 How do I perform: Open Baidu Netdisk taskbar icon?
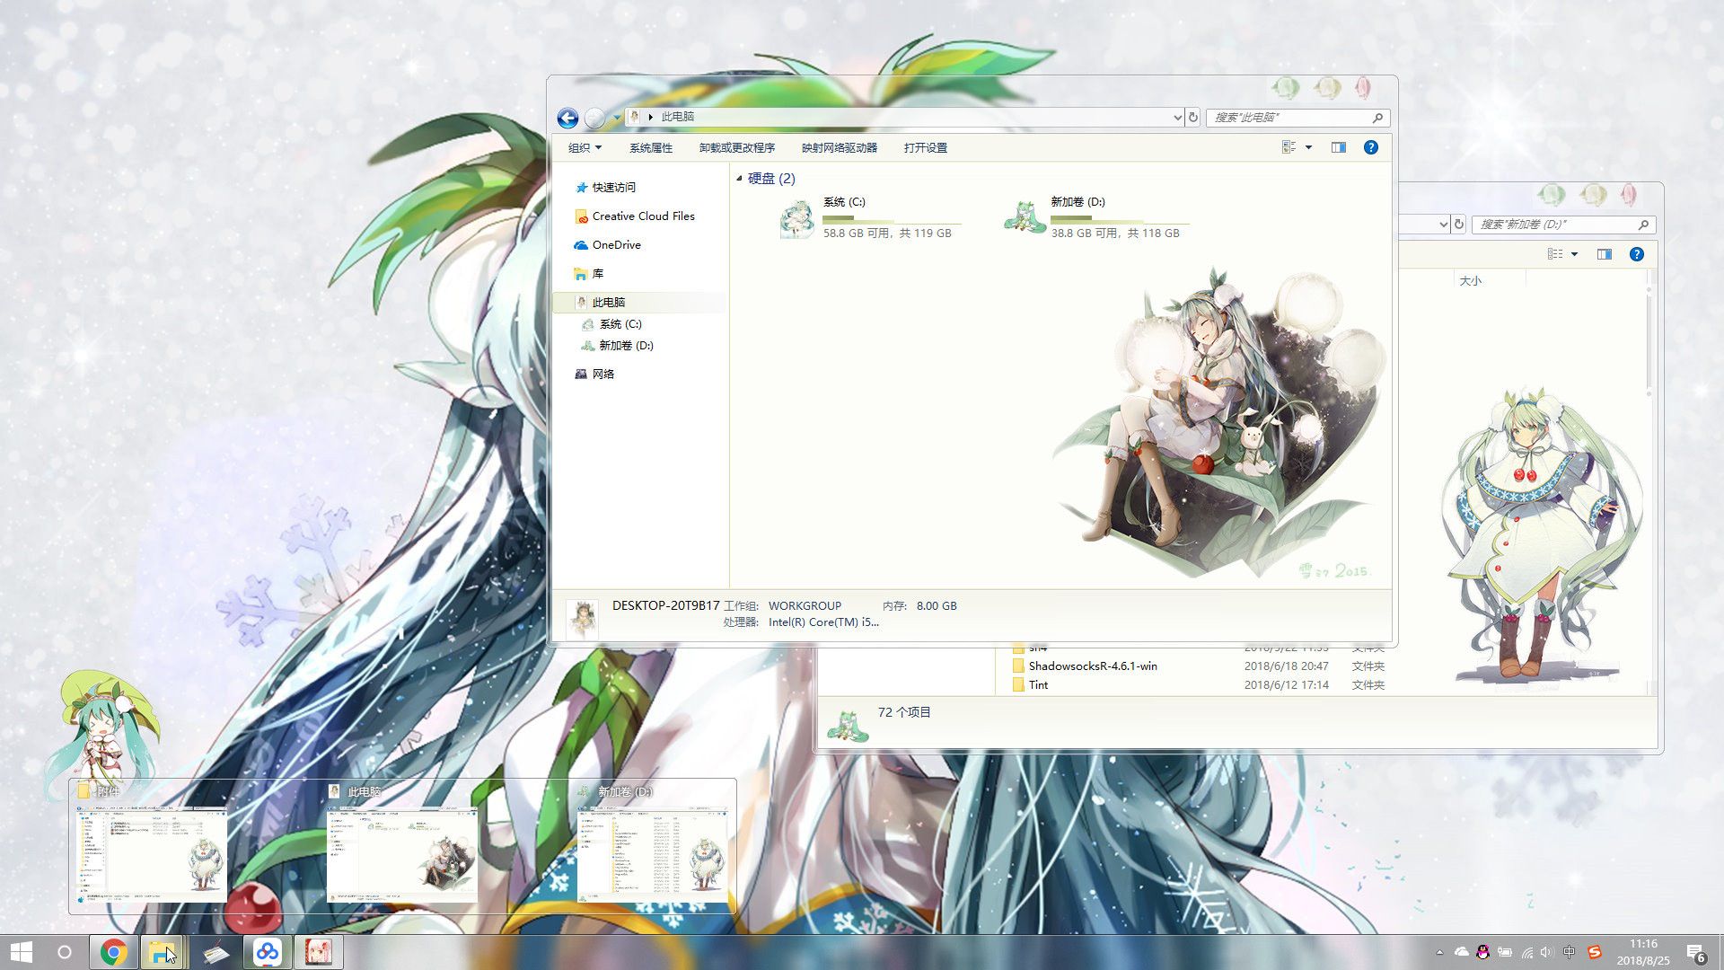[x=267, y=952]
